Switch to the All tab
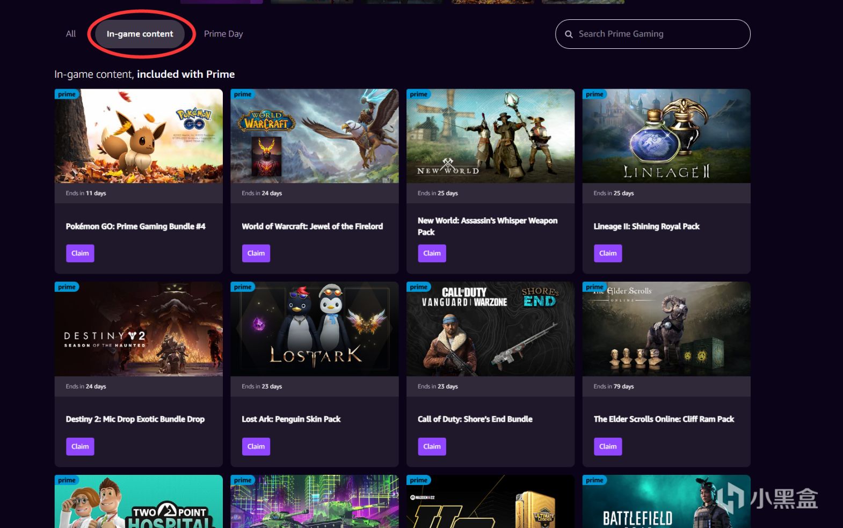Viewport: 843px width, 528px height. click(71, 34)
